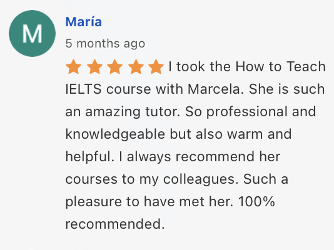Click the word "knowledgeable" in the review
Image resolution: width=334 pixels, height=250 pixels.
tap(115, 134)
